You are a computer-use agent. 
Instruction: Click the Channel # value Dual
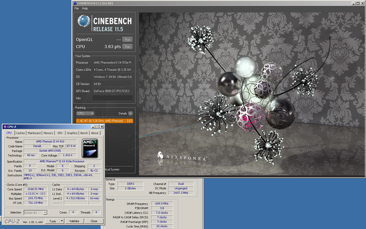point(181,184)
